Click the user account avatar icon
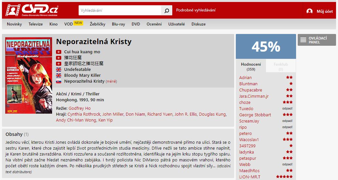Viewport: 338px width, 180px height. point(310,11)
